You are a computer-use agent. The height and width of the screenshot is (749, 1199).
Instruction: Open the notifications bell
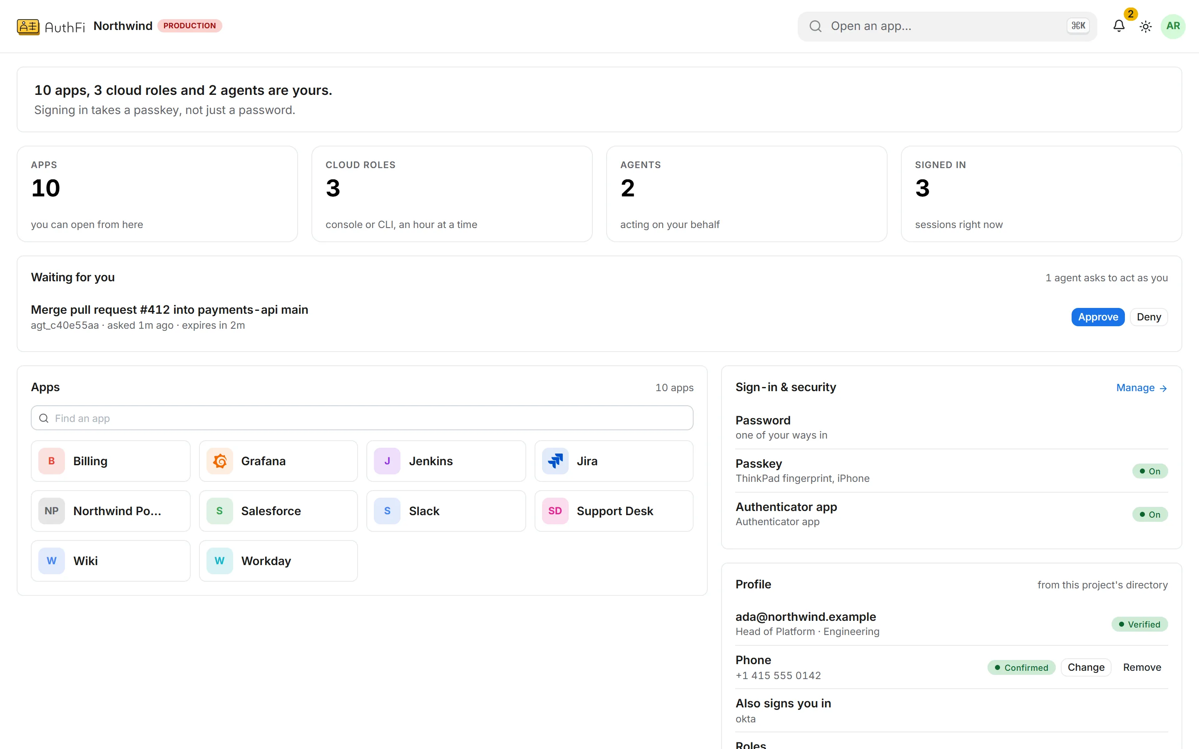tap(1119, 26)
